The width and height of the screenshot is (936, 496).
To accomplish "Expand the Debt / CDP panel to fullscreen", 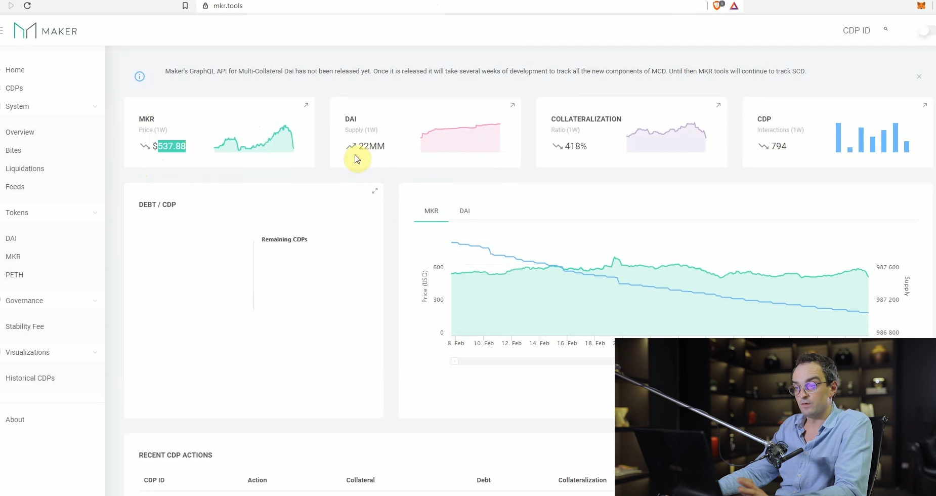I will pyautogui.click(x=375, y=191).
